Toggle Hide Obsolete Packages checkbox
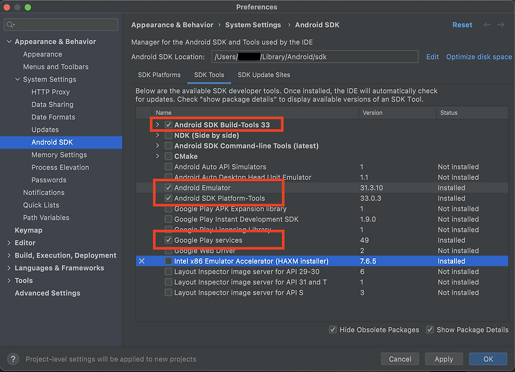This screenshot has height=372, width=515. tap(333, 330)
